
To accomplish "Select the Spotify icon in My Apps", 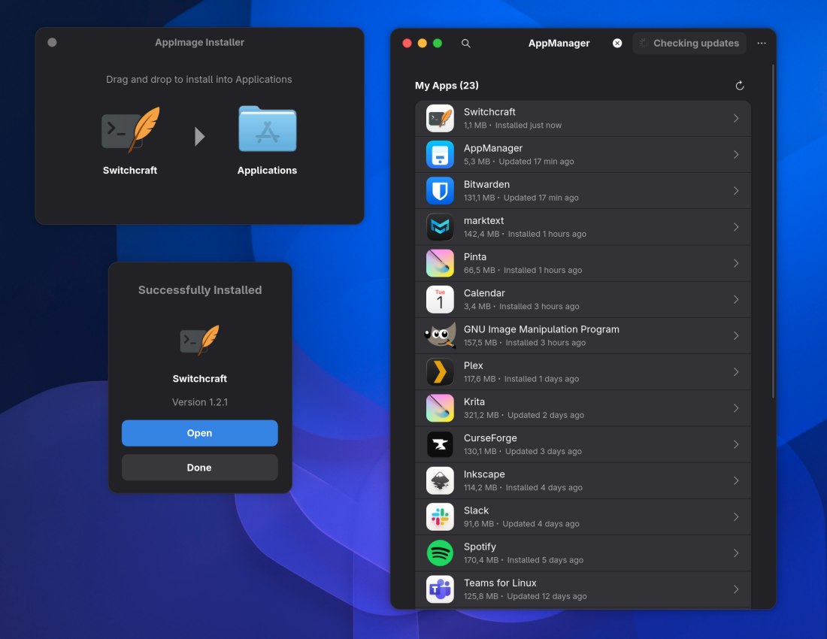I will point(440,553).
